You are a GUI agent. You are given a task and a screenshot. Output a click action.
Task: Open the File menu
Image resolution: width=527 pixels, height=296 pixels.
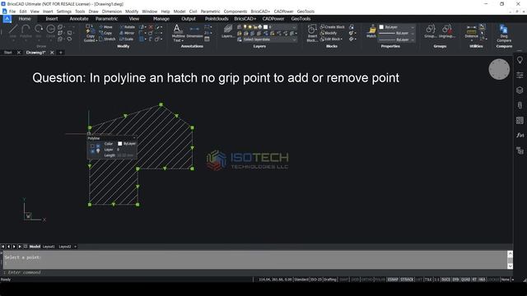(x=12, y=12)
